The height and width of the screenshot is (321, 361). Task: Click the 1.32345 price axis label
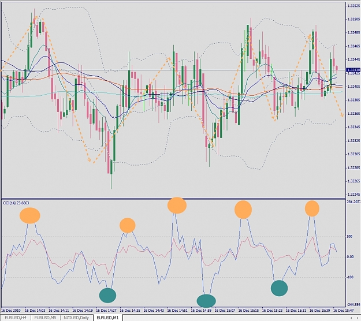[x=353, y=127]
